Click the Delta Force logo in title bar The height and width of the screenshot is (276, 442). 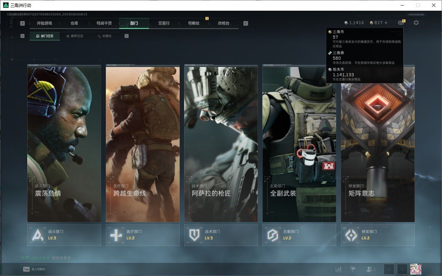[x=6, y=5]
